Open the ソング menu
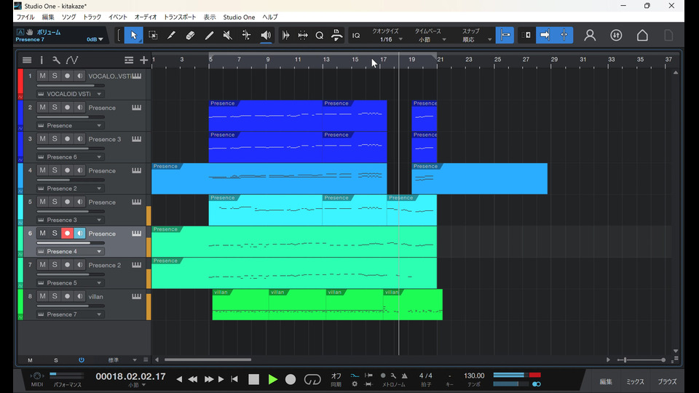The height and width of the screenshot is (393, 699). pyautogui.click(x=68, y=17)
